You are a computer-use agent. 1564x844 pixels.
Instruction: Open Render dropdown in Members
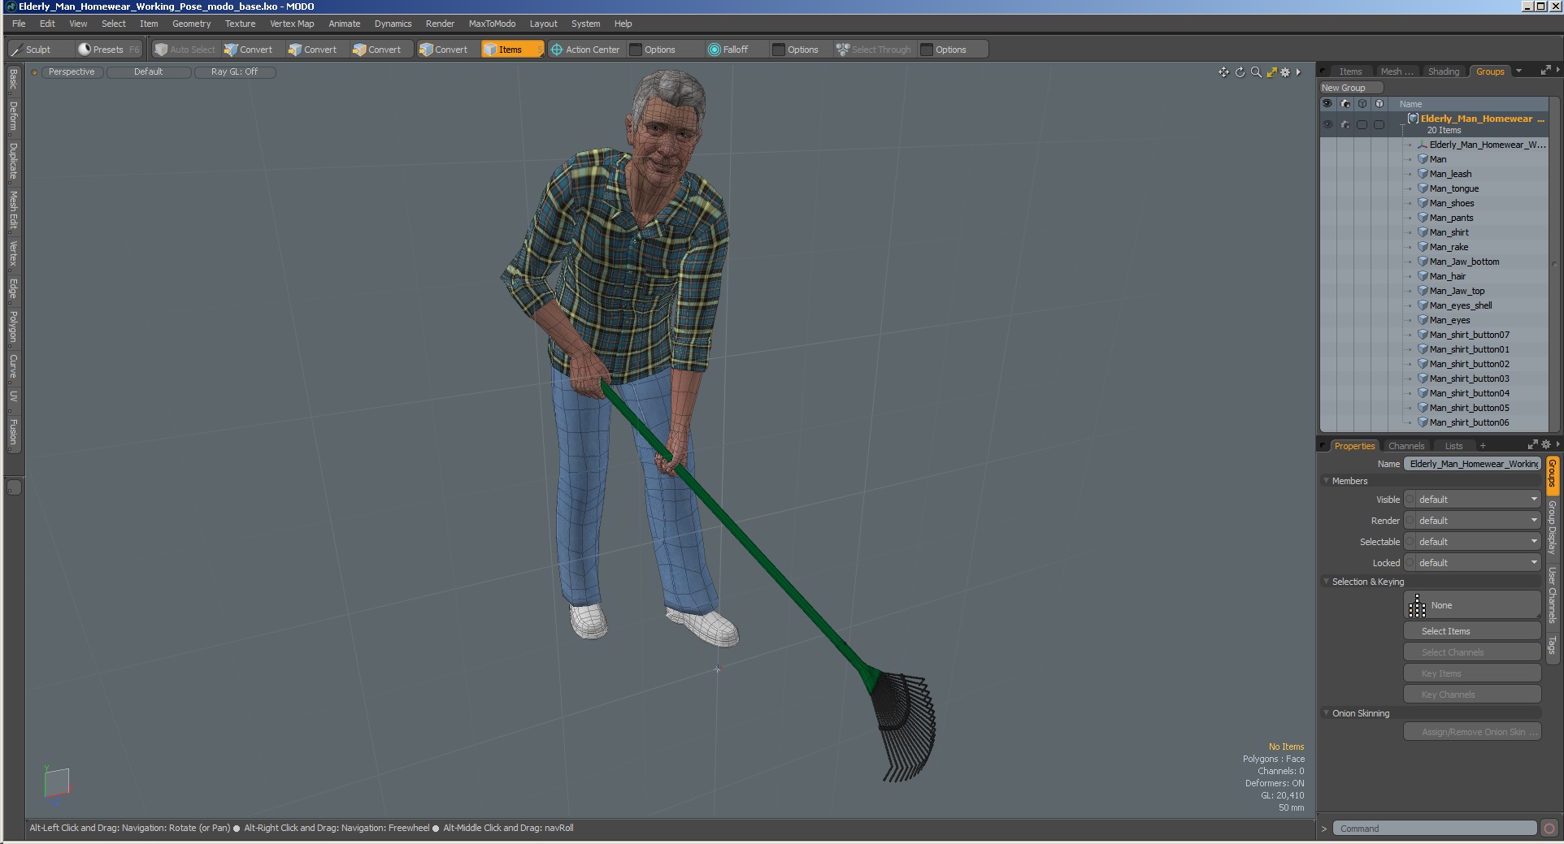1473,521
